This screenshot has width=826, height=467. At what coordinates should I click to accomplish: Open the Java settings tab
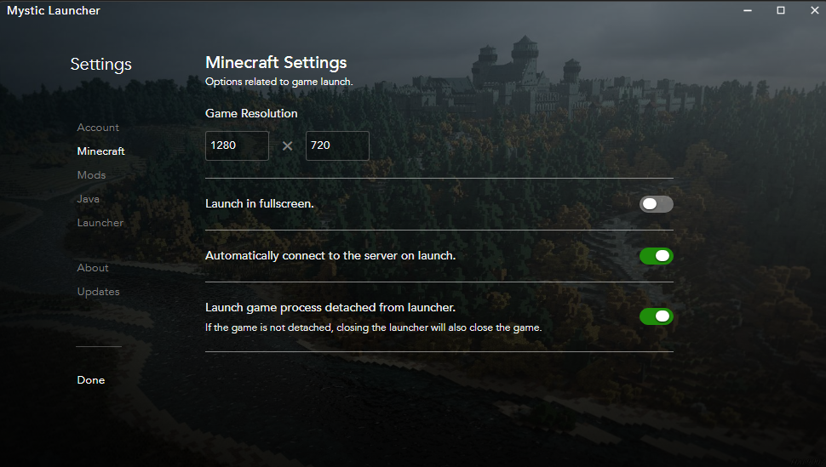click(88, 199)
